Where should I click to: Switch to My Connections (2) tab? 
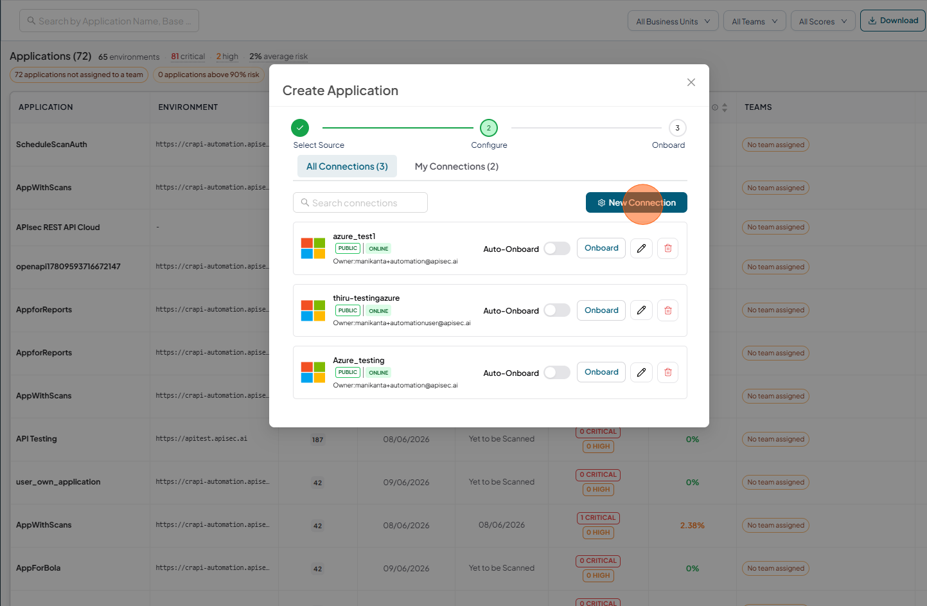457,166
